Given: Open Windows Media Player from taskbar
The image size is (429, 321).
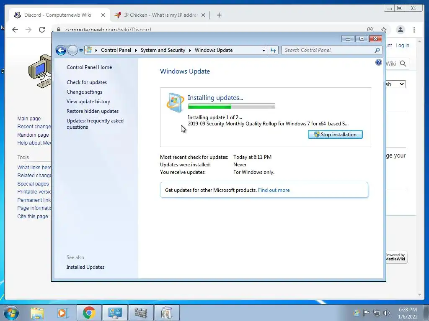Looking at the screenshot, I should click(x=63, y=313).
